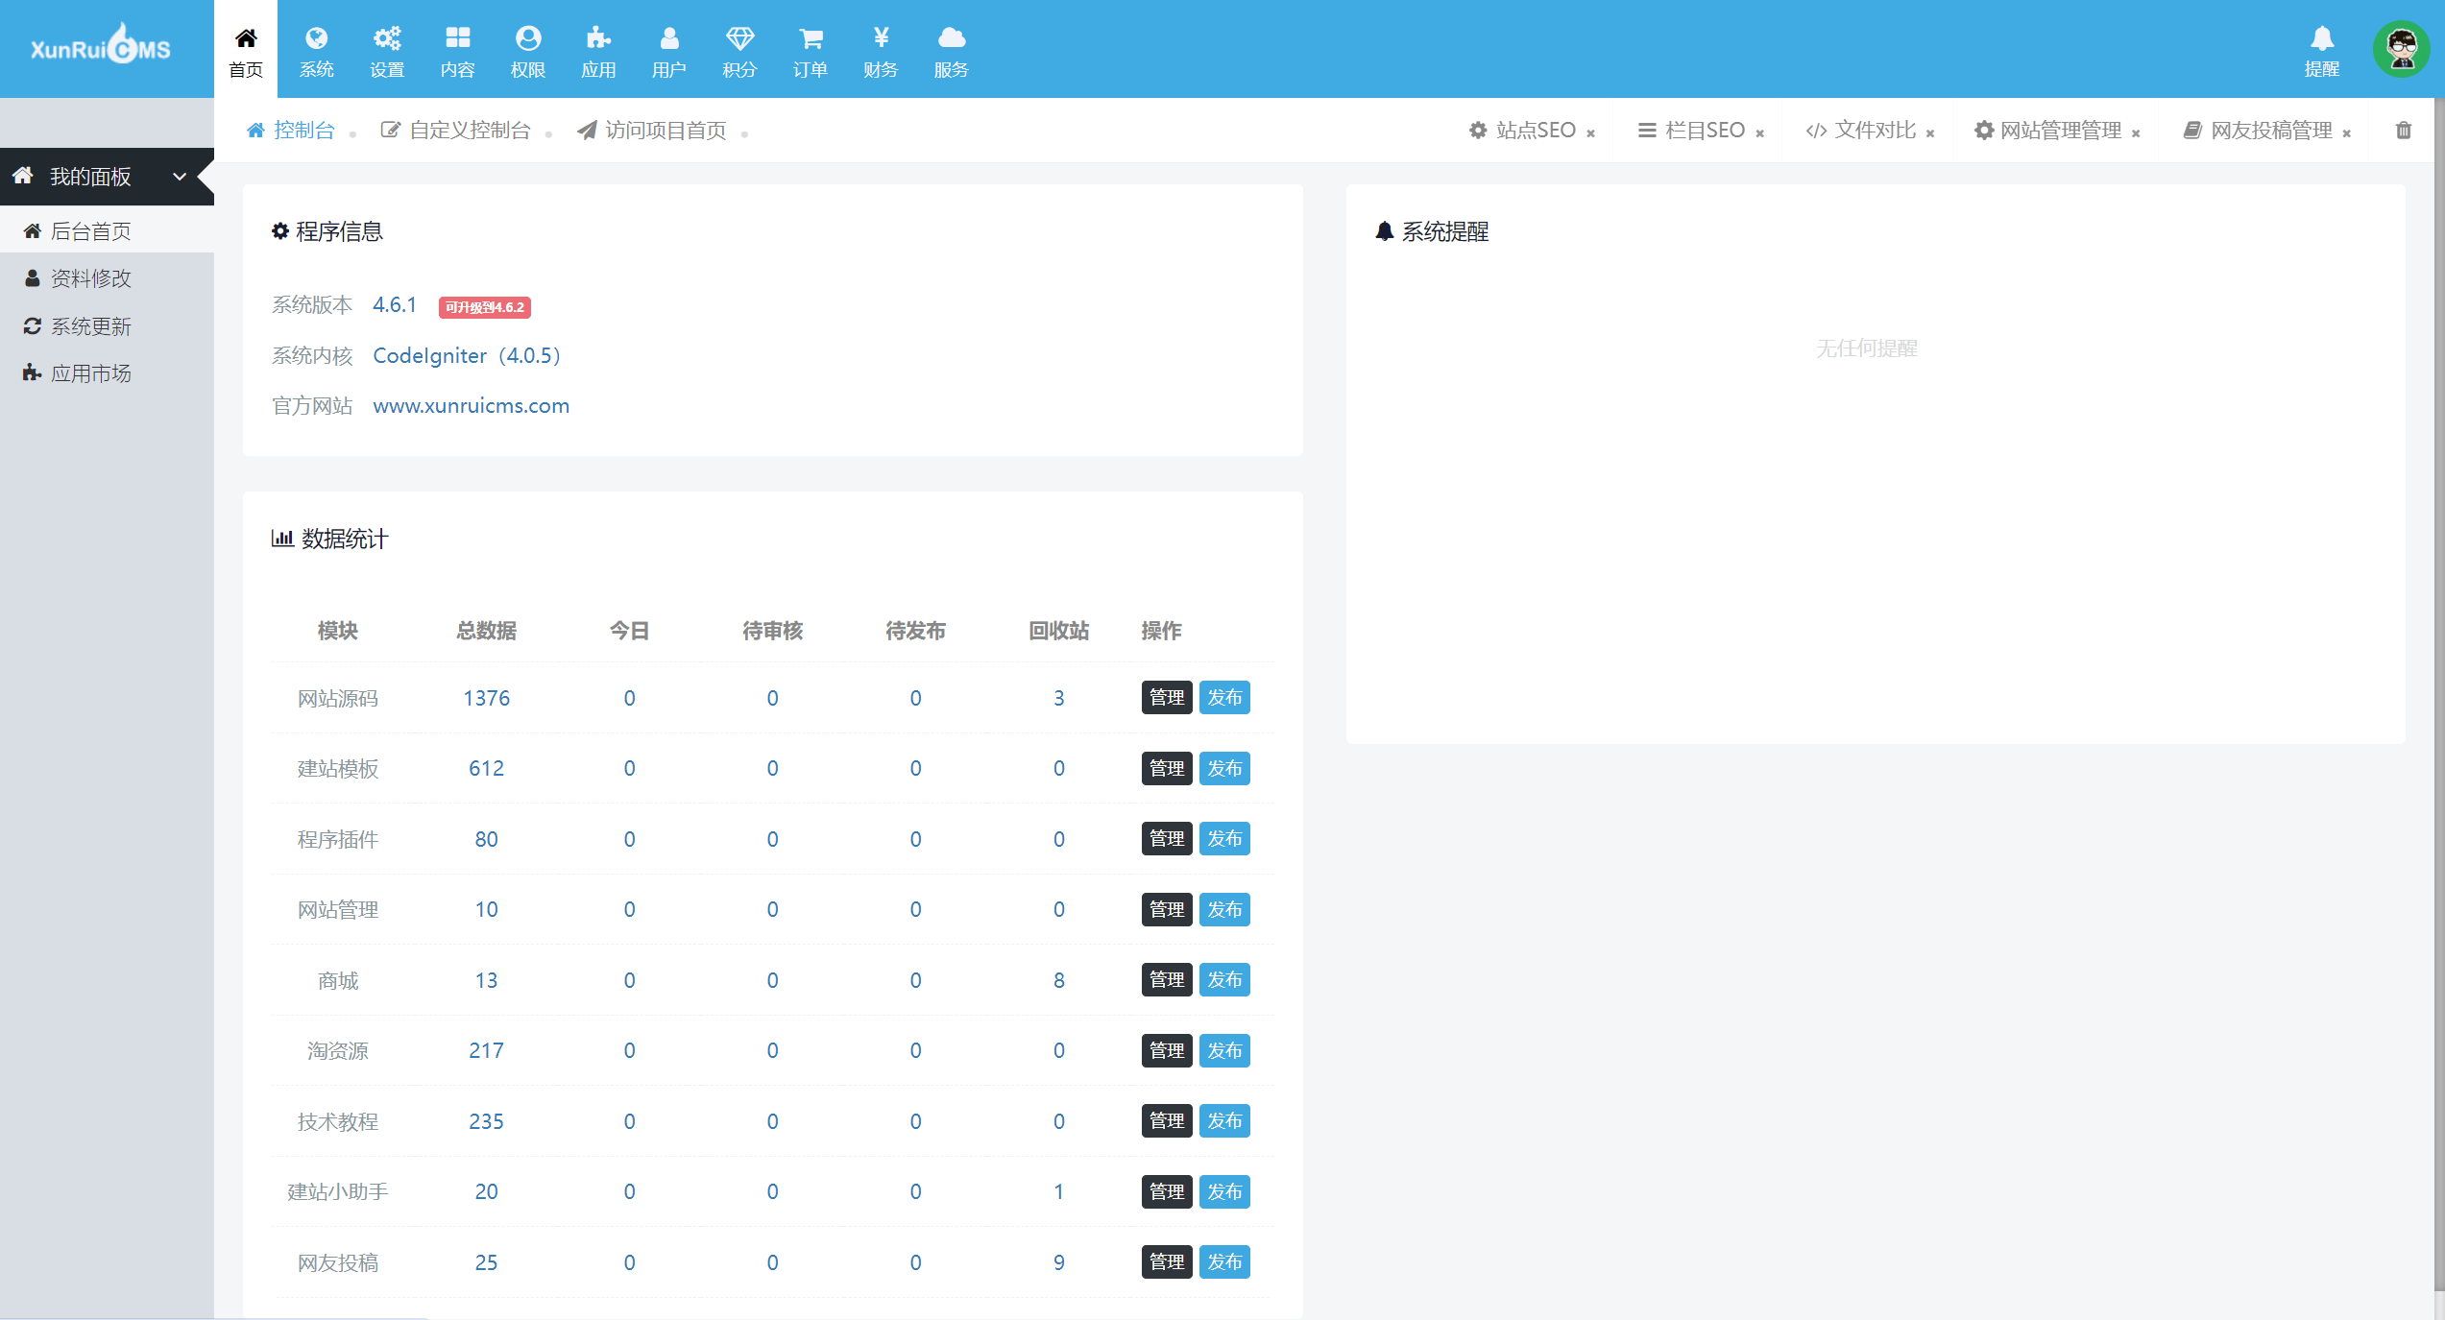This screenshot has height=1320, width=2445.
Task: Open the 积分 diamond icon menu
Action: coord(739,50)
